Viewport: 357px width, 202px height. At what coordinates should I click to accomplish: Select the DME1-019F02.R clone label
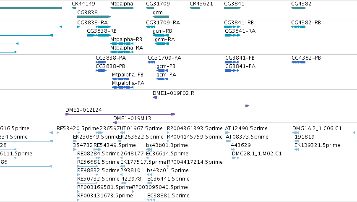coord(174,93)
